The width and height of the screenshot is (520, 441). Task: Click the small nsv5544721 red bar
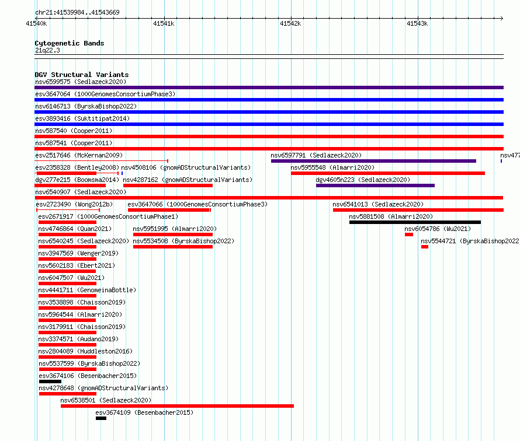click(425, 247)
